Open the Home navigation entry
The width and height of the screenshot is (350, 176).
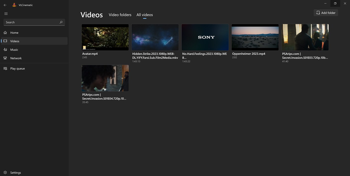[x=14, y=33]
